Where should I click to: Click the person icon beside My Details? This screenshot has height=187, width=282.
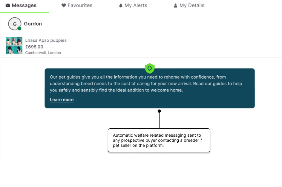176,5
